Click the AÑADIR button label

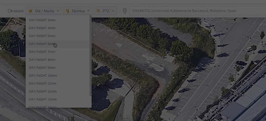pos(18,11)
